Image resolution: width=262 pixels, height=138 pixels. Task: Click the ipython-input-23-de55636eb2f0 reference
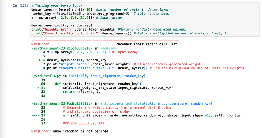(62, 48)
